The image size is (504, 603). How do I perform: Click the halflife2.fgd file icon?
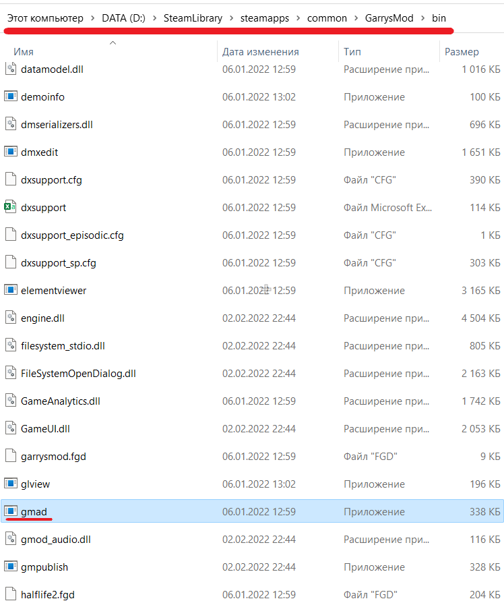pyautogui.click(x=11, y=594)
